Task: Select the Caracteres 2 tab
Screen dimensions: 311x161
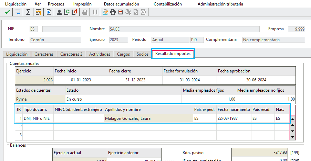Action: [x=71, y=54]
